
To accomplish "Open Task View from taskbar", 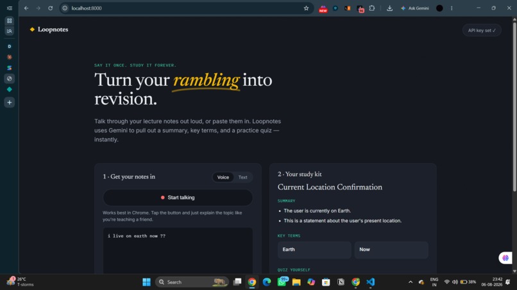I will click(x=237, y=282).
